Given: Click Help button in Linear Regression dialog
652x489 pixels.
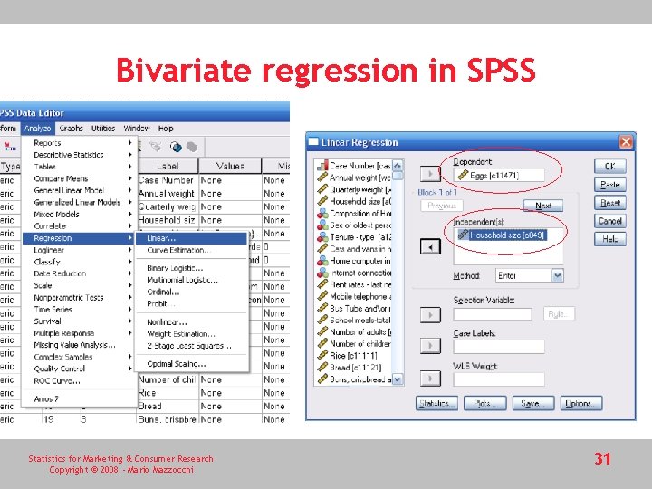Looking at the screenshot, I should [x=610, y=239].
